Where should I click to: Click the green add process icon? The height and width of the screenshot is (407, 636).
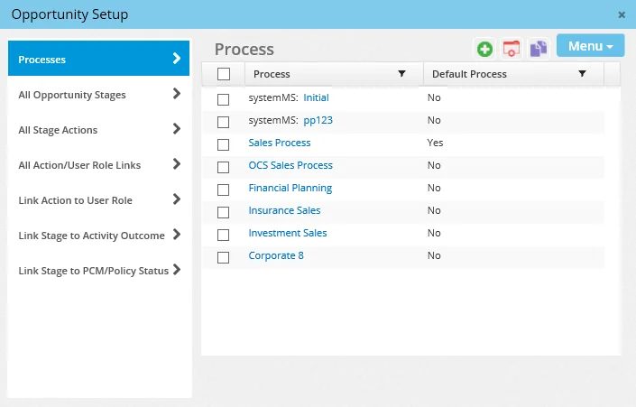pyautogui.click(x=484, y=49)
